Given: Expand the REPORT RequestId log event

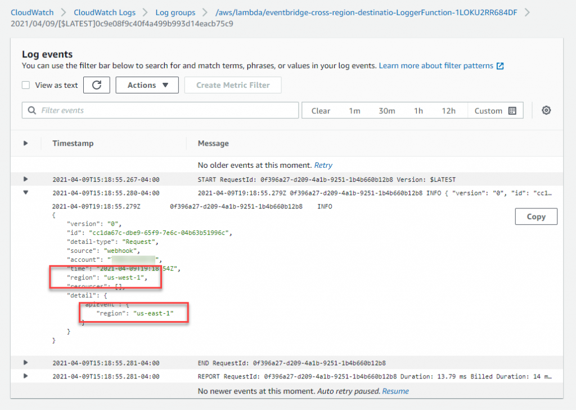Looking at the screenshot, I should 25,376.
